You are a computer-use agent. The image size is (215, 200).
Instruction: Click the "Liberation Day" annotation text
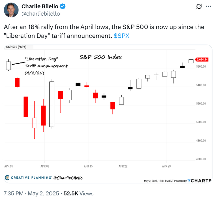41,58
